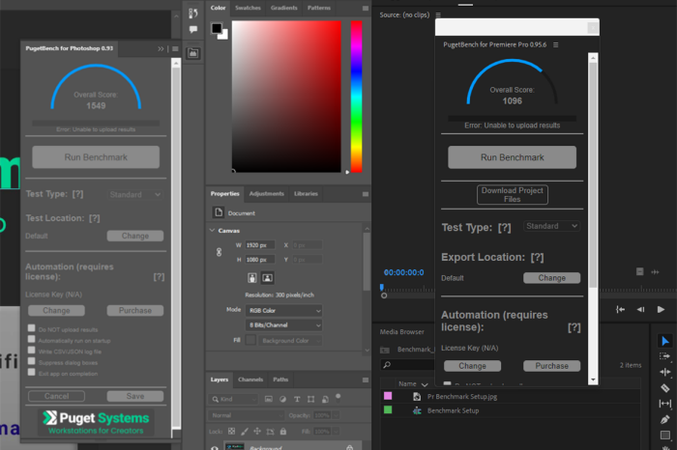
Task: Set canvas to landscape orientation
Action: 268,277
